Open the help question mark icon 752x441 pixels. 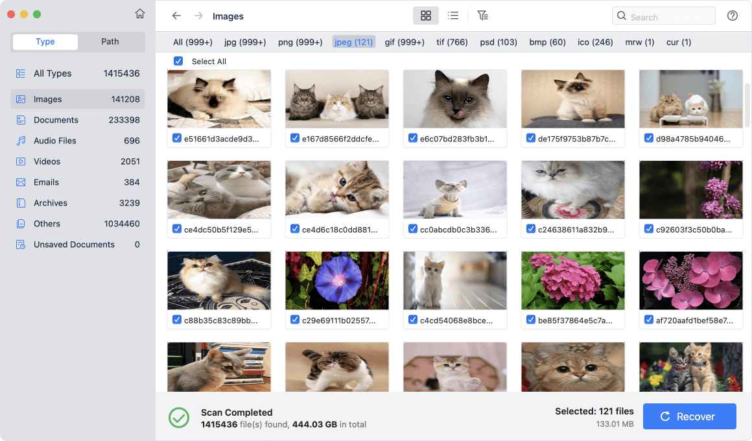point(733,16)
